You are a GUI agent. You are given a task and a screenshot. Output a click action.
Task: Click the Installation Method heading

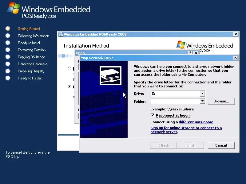[x=86, y=46]
